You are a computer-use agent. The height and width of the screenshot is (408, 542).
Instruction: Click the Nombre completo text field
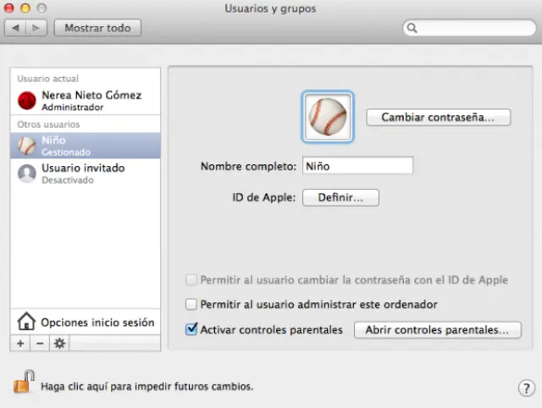click(x=357, y=166)
